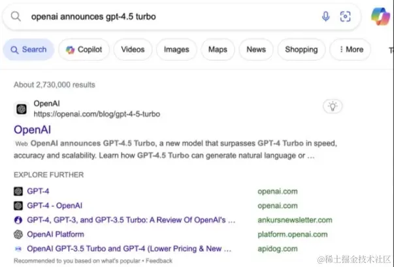Click the Feedback link under recommendations
This screenshot has width=394, height=267.
click(x=159, y=260)
